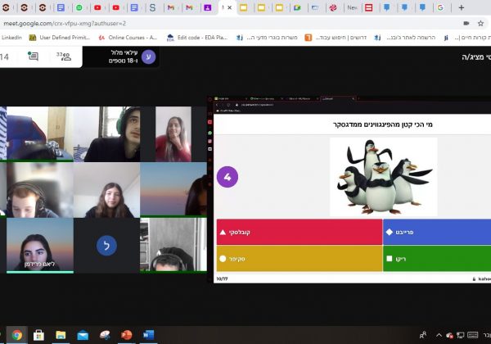
Task: Open the Meet chat panel icon
Action: click(33, 57)
